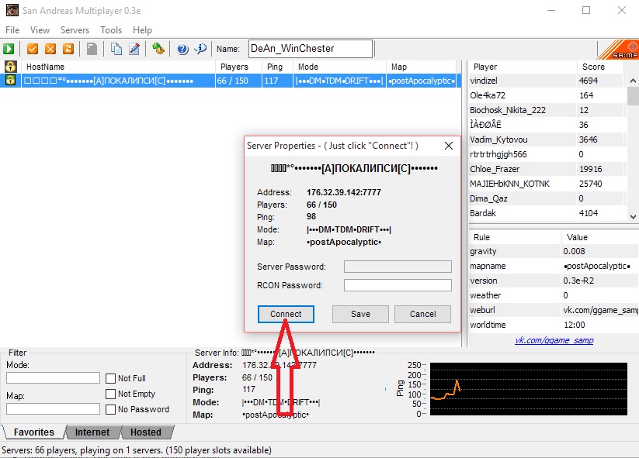Open Server Properties with the pencil icon
Viewport: 639px width, 458px height.
pyautogui.click(x=134, y=49)
